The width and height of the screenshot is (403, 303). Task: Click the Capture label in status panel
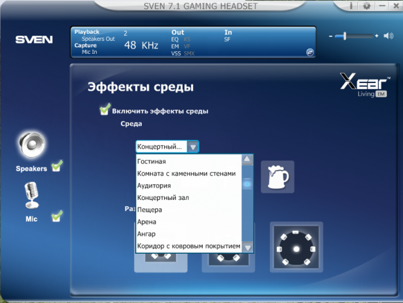tap(85, 45)
